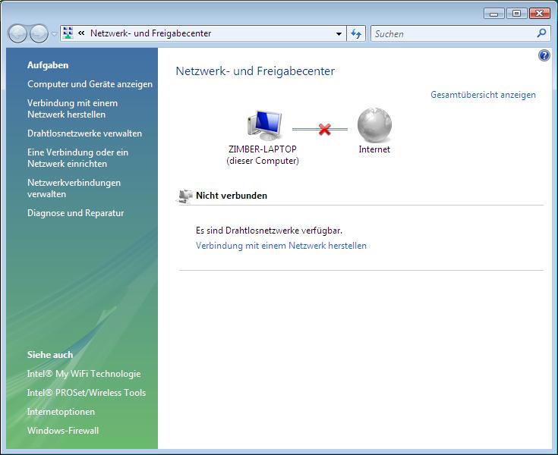
Task: Click the double chevron in address bar
Action: (81, 33)
